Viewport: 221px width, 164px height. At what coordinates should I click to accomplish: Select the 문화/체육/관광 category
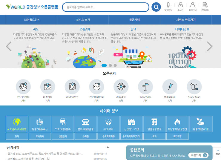86,124
